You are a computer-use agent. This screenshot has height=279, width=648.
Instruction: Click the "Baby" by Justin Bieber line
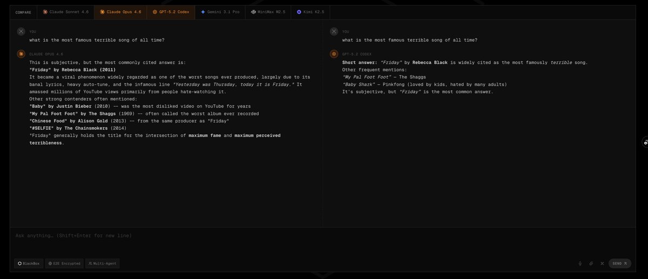pyautogui.click(x=140, y=106)
